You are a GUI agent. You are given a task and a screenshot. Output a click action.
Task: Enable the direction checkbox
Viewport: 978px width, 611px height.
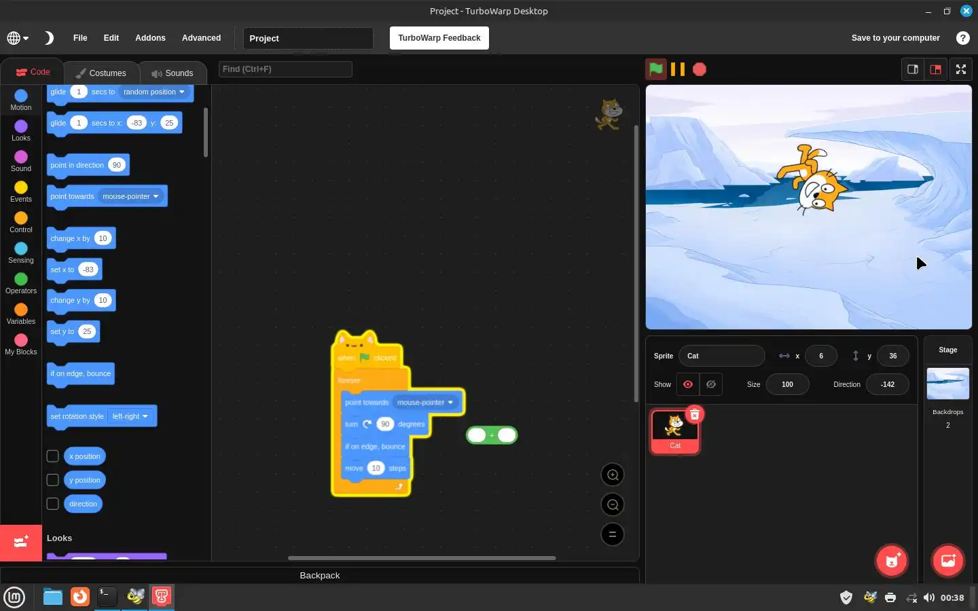point(52,503)
